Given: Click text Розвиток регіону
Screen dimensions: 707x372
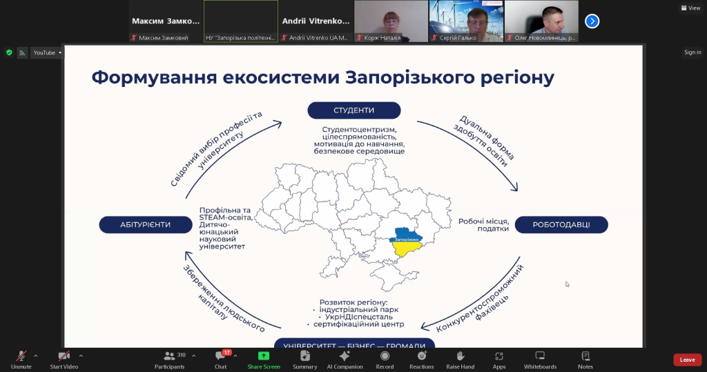Looking at the screenshot, I should (353, 302).
